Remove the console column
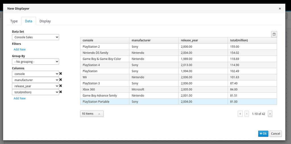This screenshot has height=144, width=291. 61,74
